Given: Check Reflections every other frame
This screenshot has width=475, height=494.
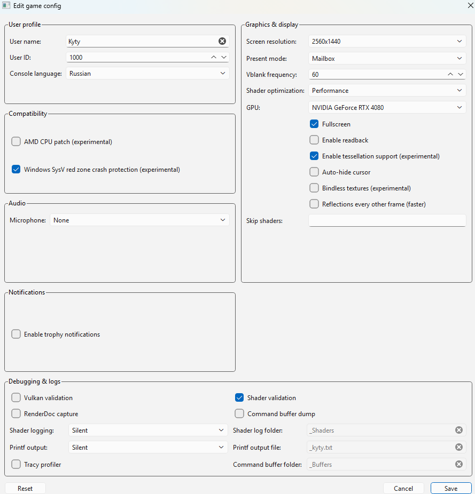Looking at the screenshot, I should 314,204.
